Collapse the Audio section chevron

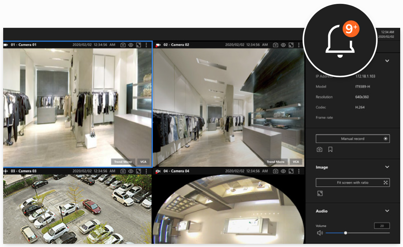click(387, 211)
